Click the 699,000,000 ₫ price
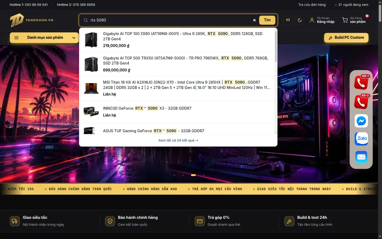The height and width of the screenshot is (239, 382). coord(116,70)
